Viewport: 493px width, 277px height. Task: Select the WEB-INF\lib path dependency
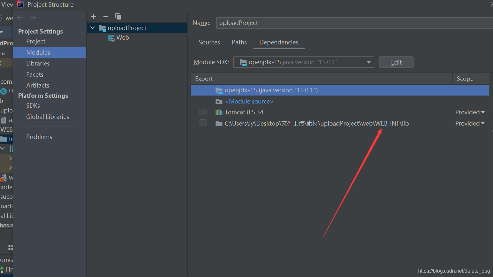[x=340, y=123]
